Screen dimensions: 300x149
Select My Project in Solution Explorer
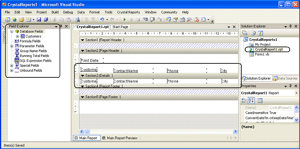(263, 44)
